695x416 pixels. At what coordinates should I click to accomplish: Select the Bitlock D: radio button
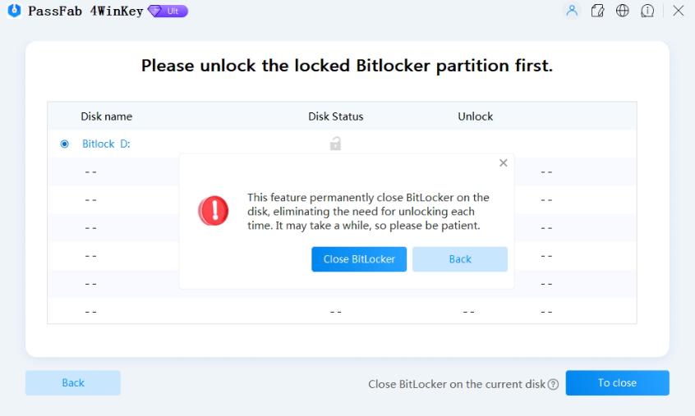click(65, 144)
